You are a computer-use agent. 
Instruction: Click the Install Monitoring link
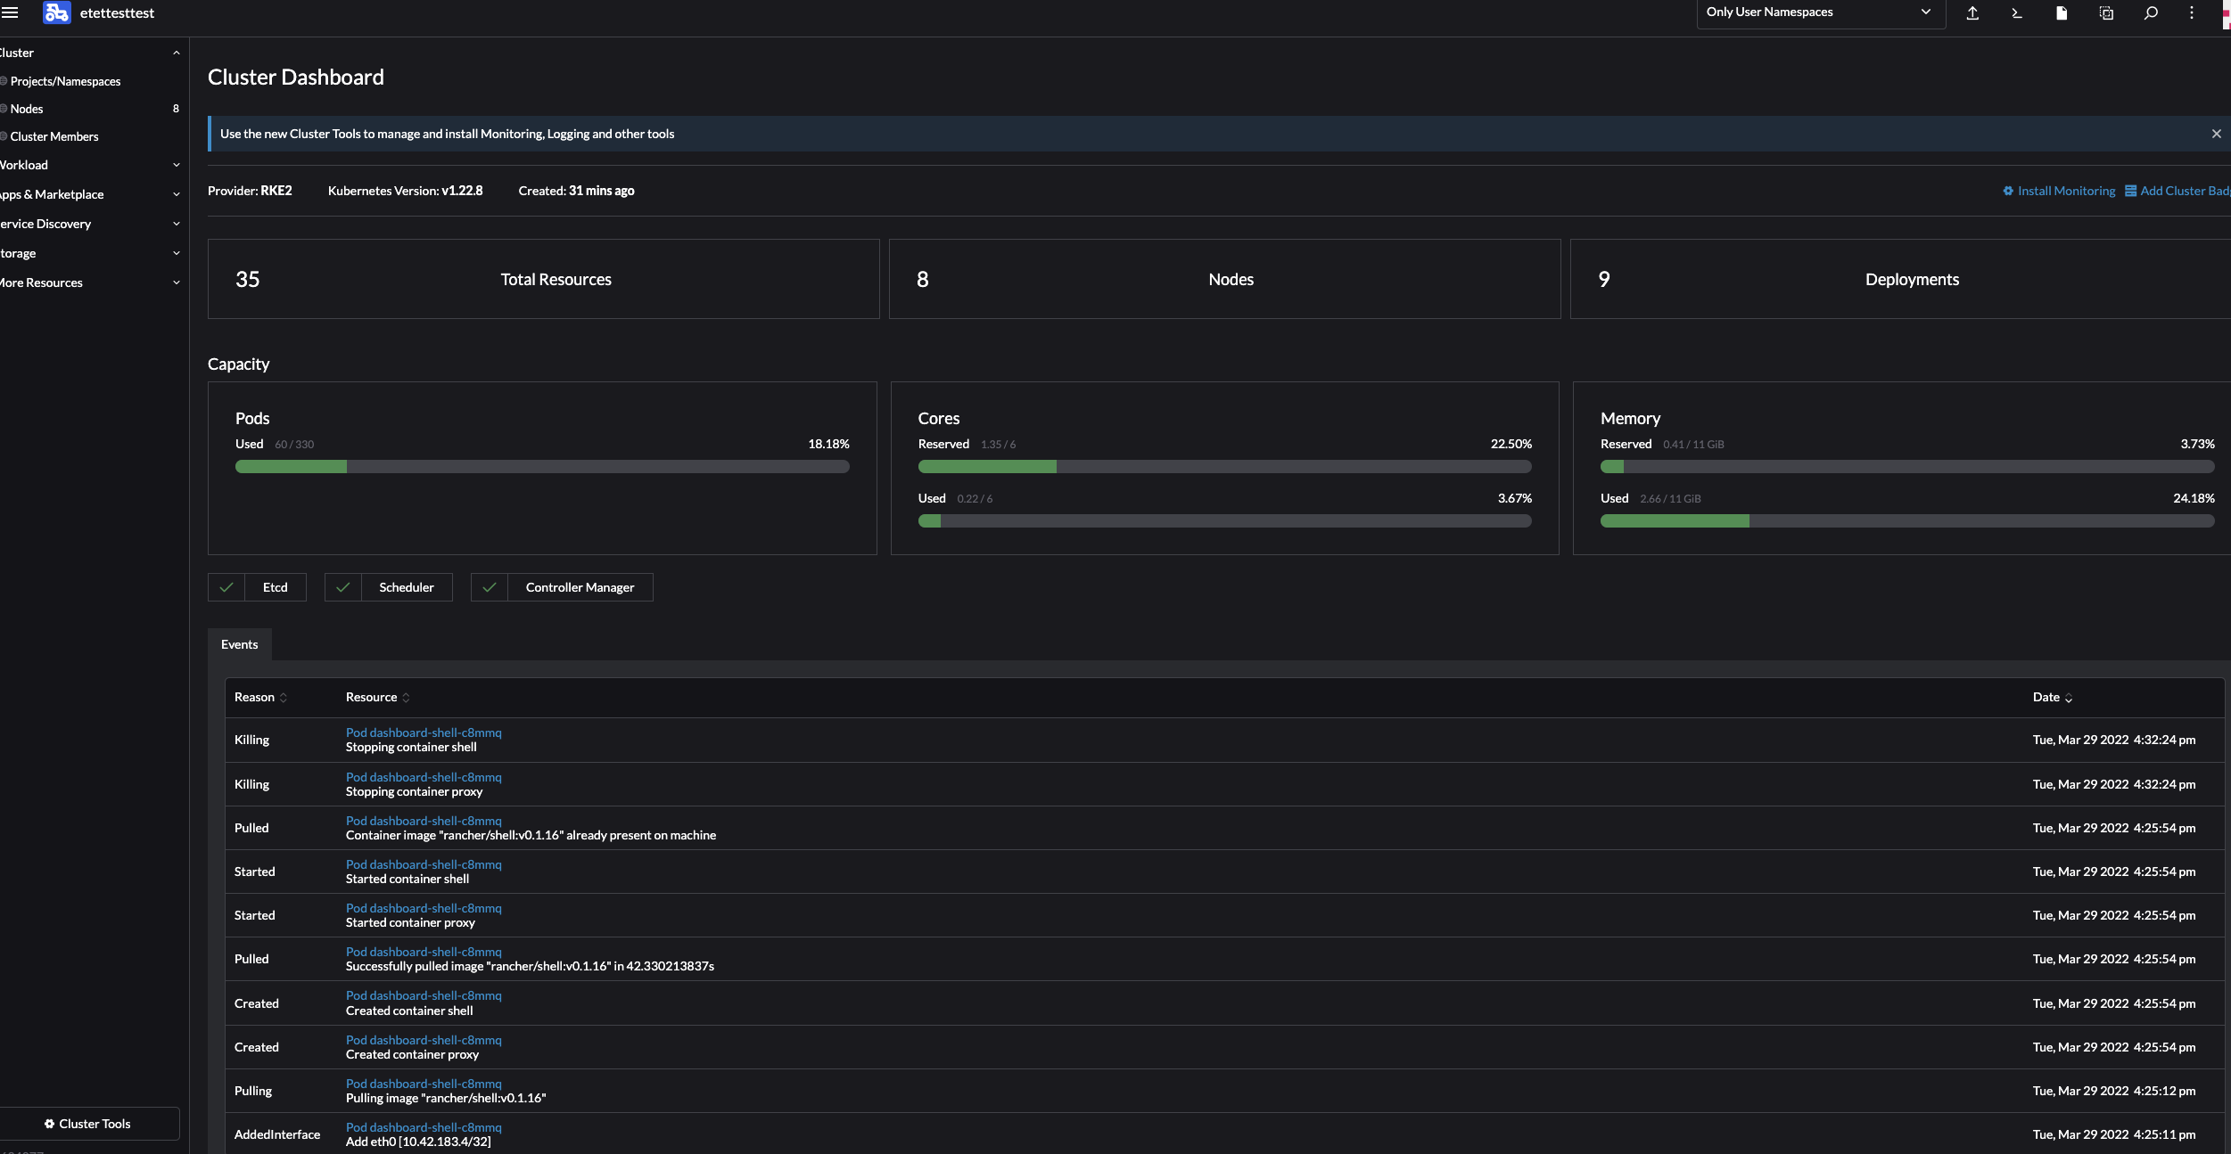[x=2064, y=190]
